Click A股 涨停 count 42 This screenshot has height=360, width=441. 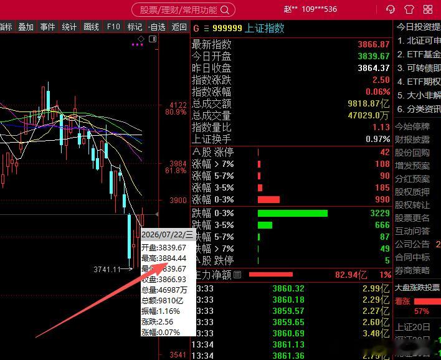click(x=385, y=153)
